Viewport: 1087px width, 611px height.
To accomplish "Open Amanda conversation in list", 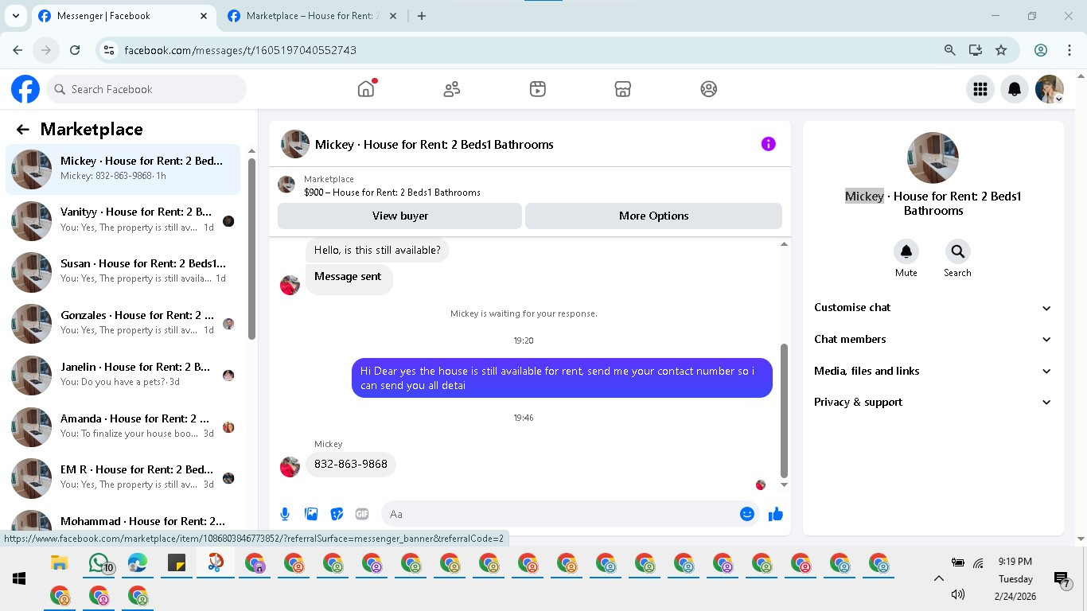I will 123,426.
